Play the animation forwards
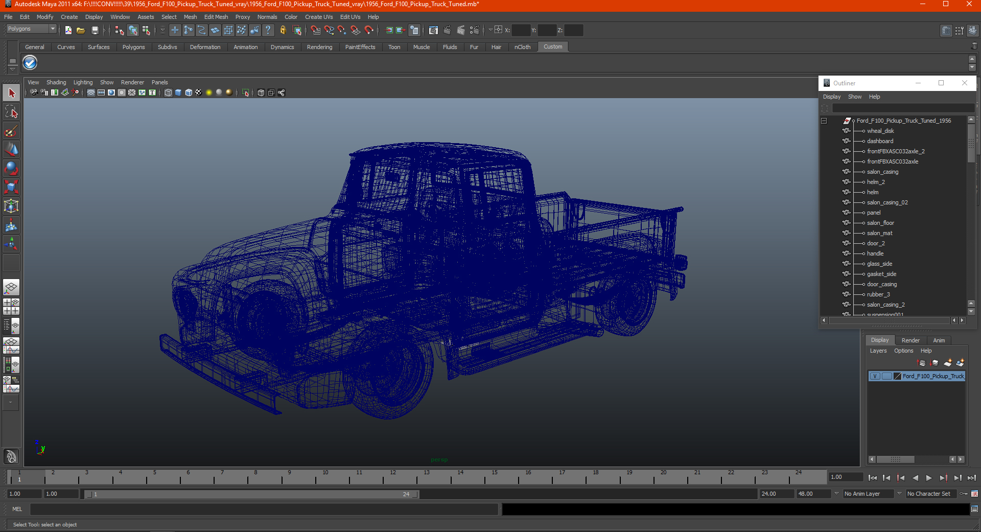 (929, 478)
